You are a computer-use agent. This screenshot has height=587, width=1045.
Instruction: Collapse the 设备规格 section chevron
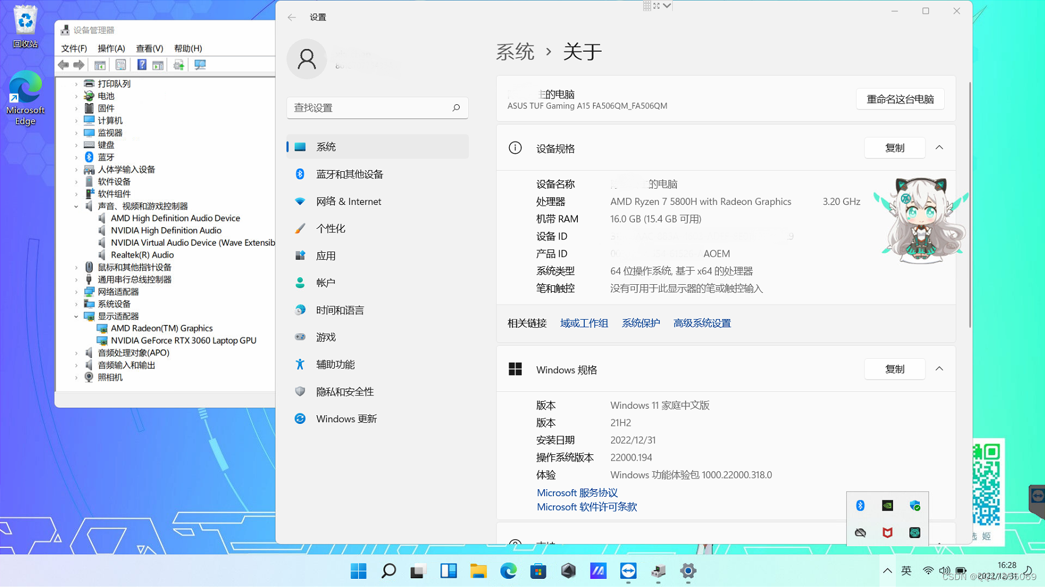[939, 148]
